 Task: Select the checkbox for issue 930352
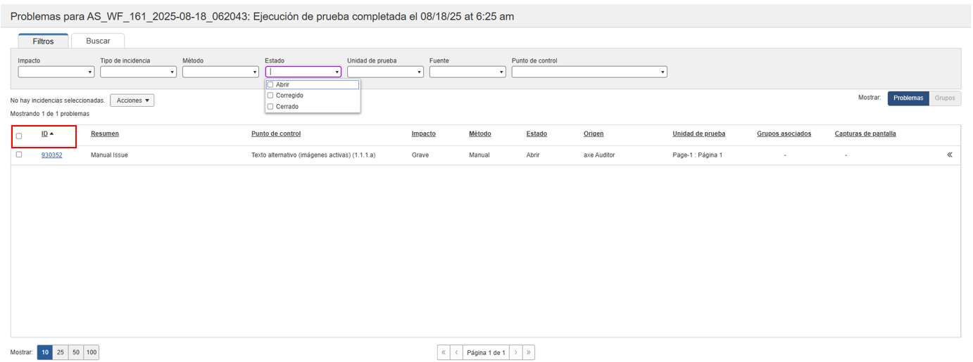point(19,155)
